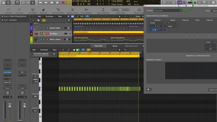The width and height of the screenshot is (217, 122).
Task: Switch to the Step Sequencer tab
Action: [x=131, y=46]
